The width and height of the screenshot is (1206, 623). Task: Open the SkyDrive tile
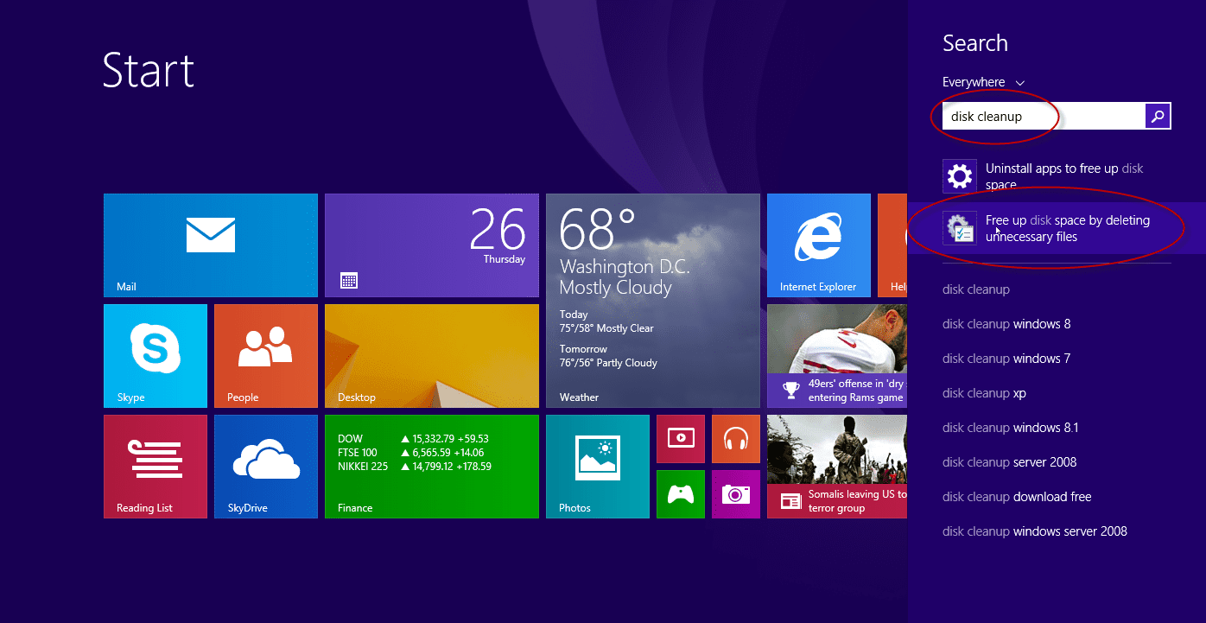pos(266,467)
